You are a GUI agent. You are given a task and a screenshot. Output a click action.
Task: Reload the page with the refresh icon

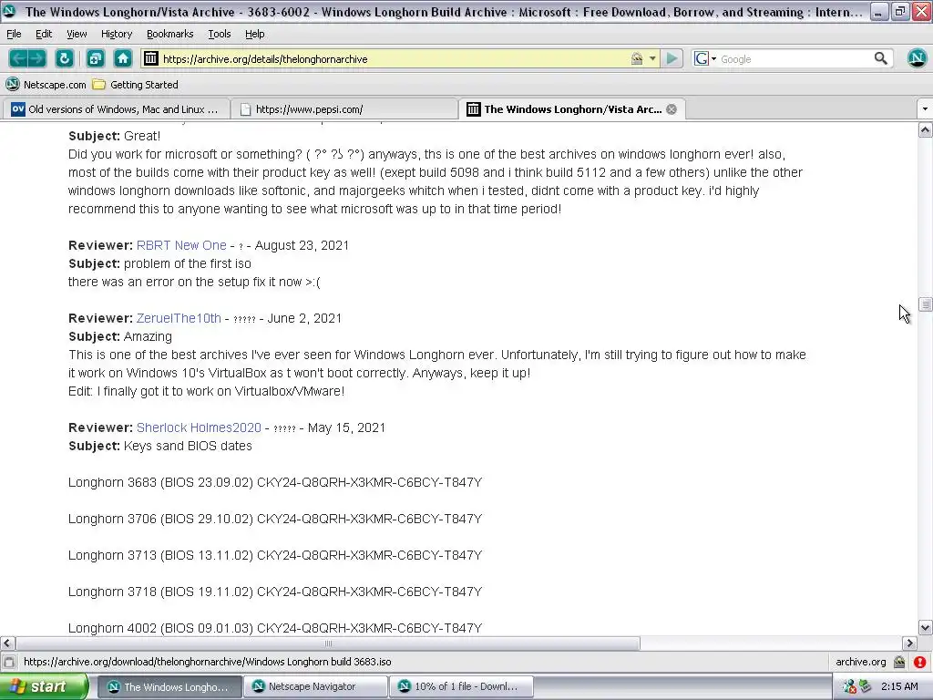pos(65,58)
